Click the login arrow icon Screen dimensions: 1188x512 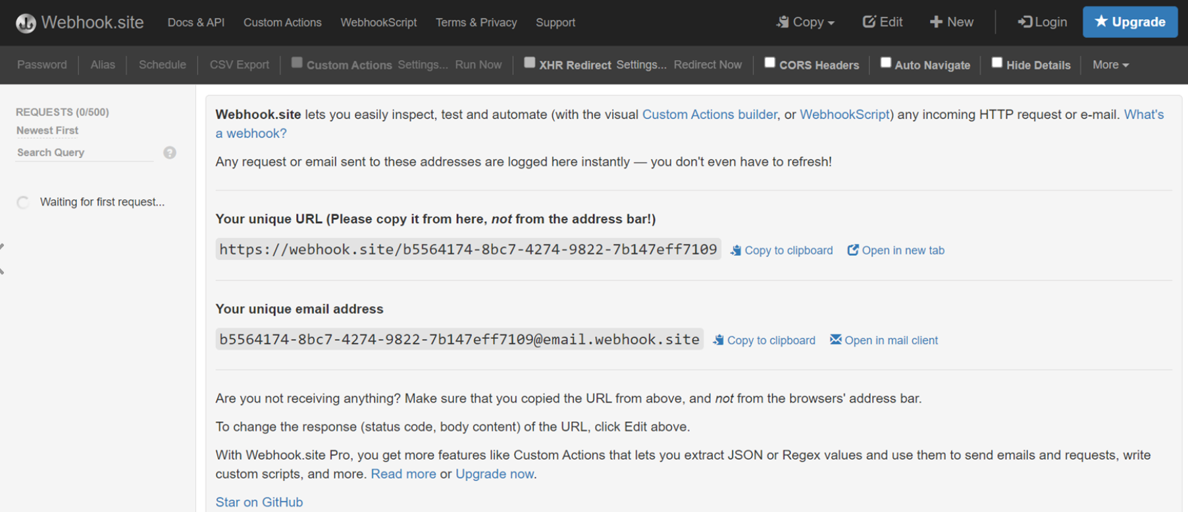coord(1025,22)
